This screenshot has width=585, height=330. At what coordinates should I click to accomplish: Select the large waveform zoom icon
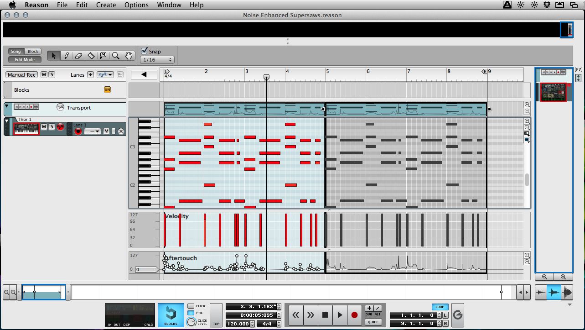click(567, 292)
